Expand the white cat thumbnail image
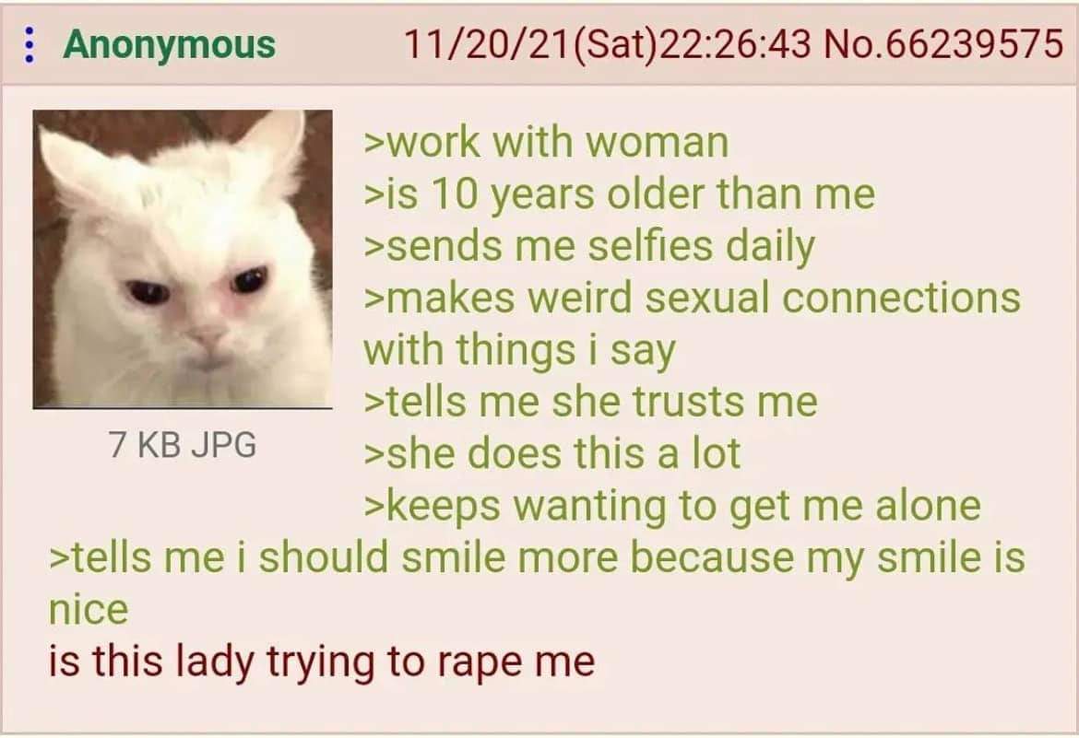 [x=183, y=259]
